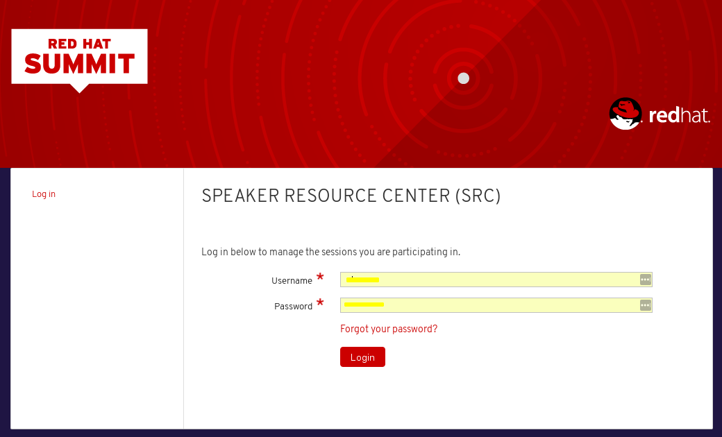Open the Log in sidebar link
The height and width of the screenshot is (437, 722).
pos(44,194)
